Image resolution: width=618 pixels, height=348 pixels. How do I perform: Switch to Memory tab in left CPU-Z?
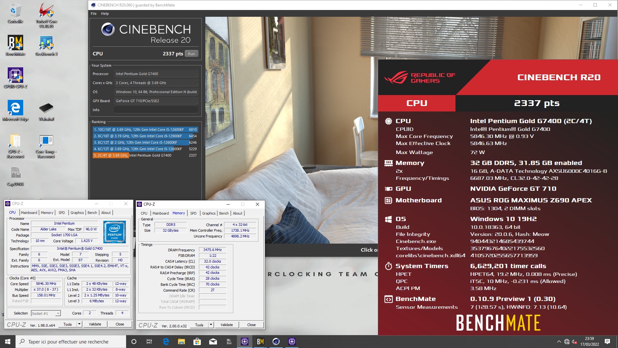click(x=47, y=213)
